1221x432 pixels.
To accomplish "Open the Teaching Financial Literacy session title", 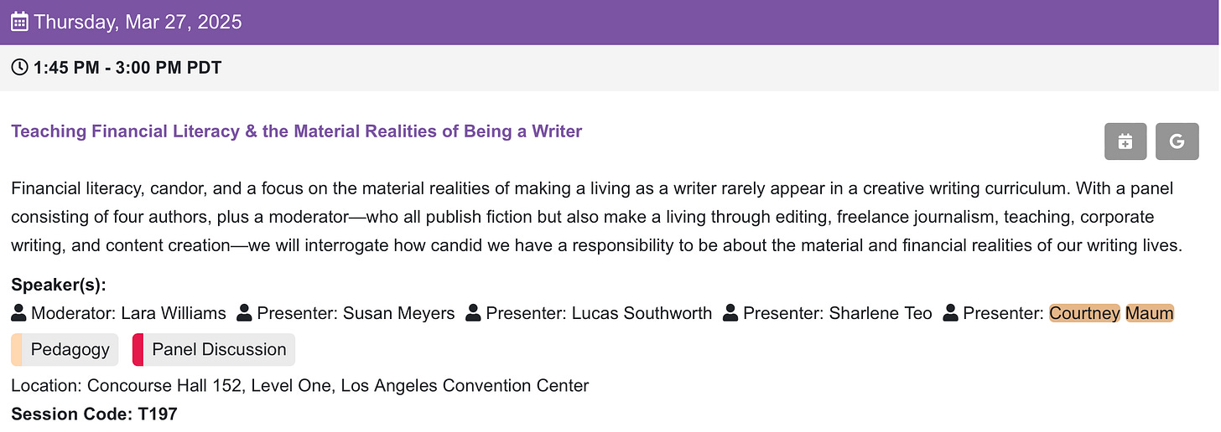I will click(x=297, y=131).
